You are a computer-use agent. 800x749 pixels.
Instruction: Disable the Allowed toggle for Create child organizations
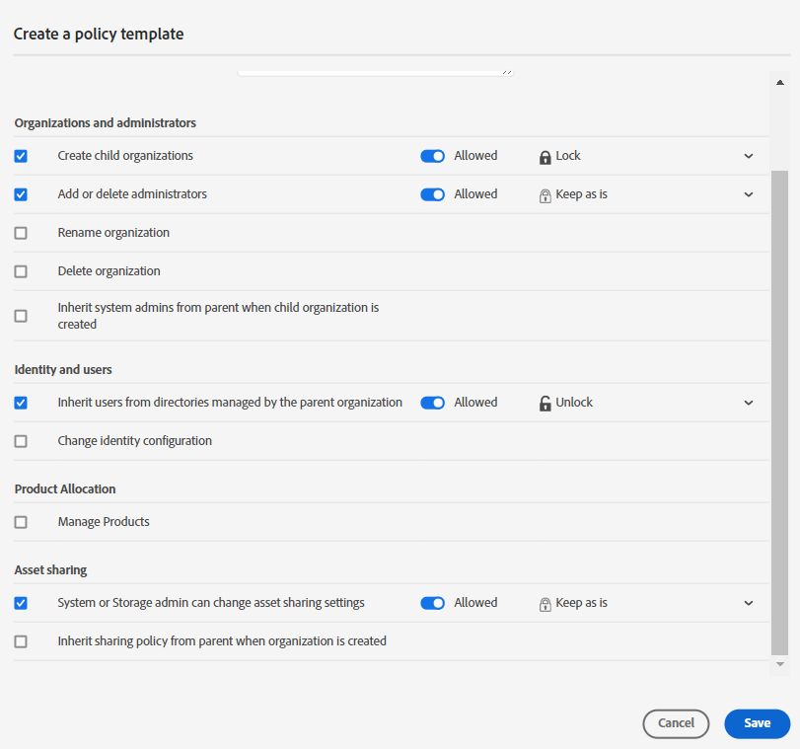[x=432, y=155]
